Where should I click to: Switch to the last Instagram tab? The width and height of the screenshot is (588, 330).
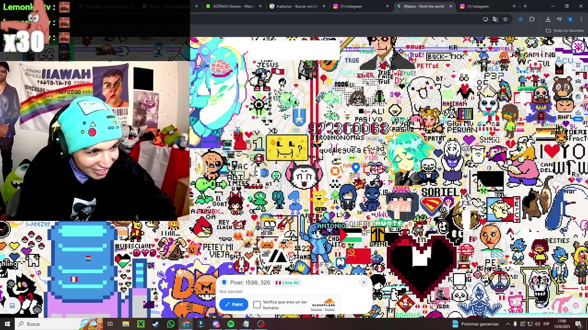pyautogui.click(x=487, y=6)
